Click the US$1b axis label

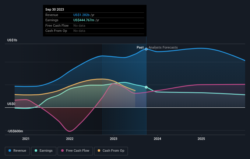click(x=12, y=40)
